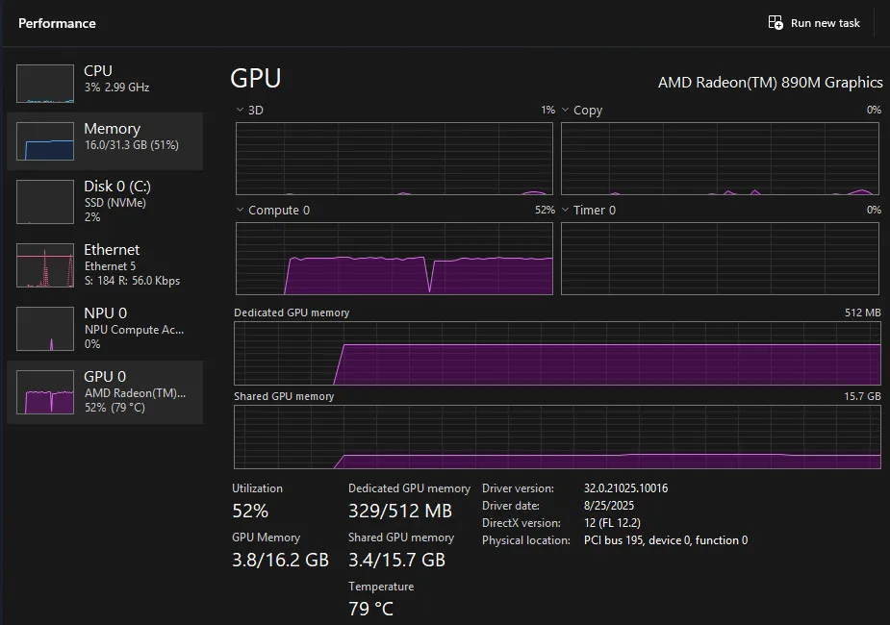Image resolution: width=890 pixels, height=625 pixels.
Task: Click the Run new task button label
Action: (826, 23)
